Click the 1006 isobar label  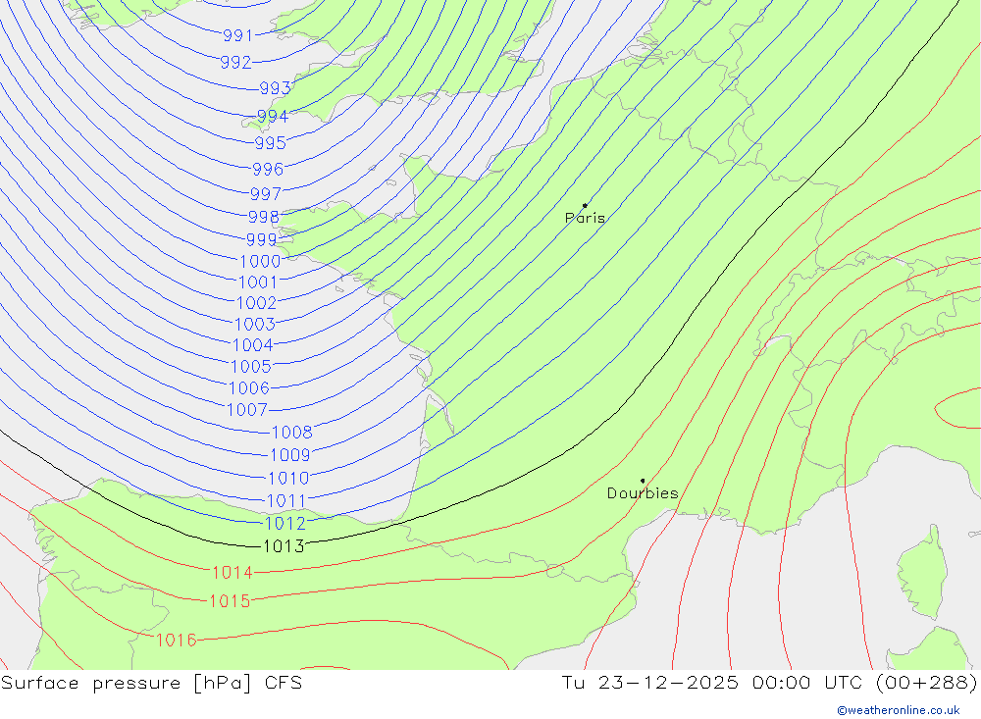[x=249, y=388]
